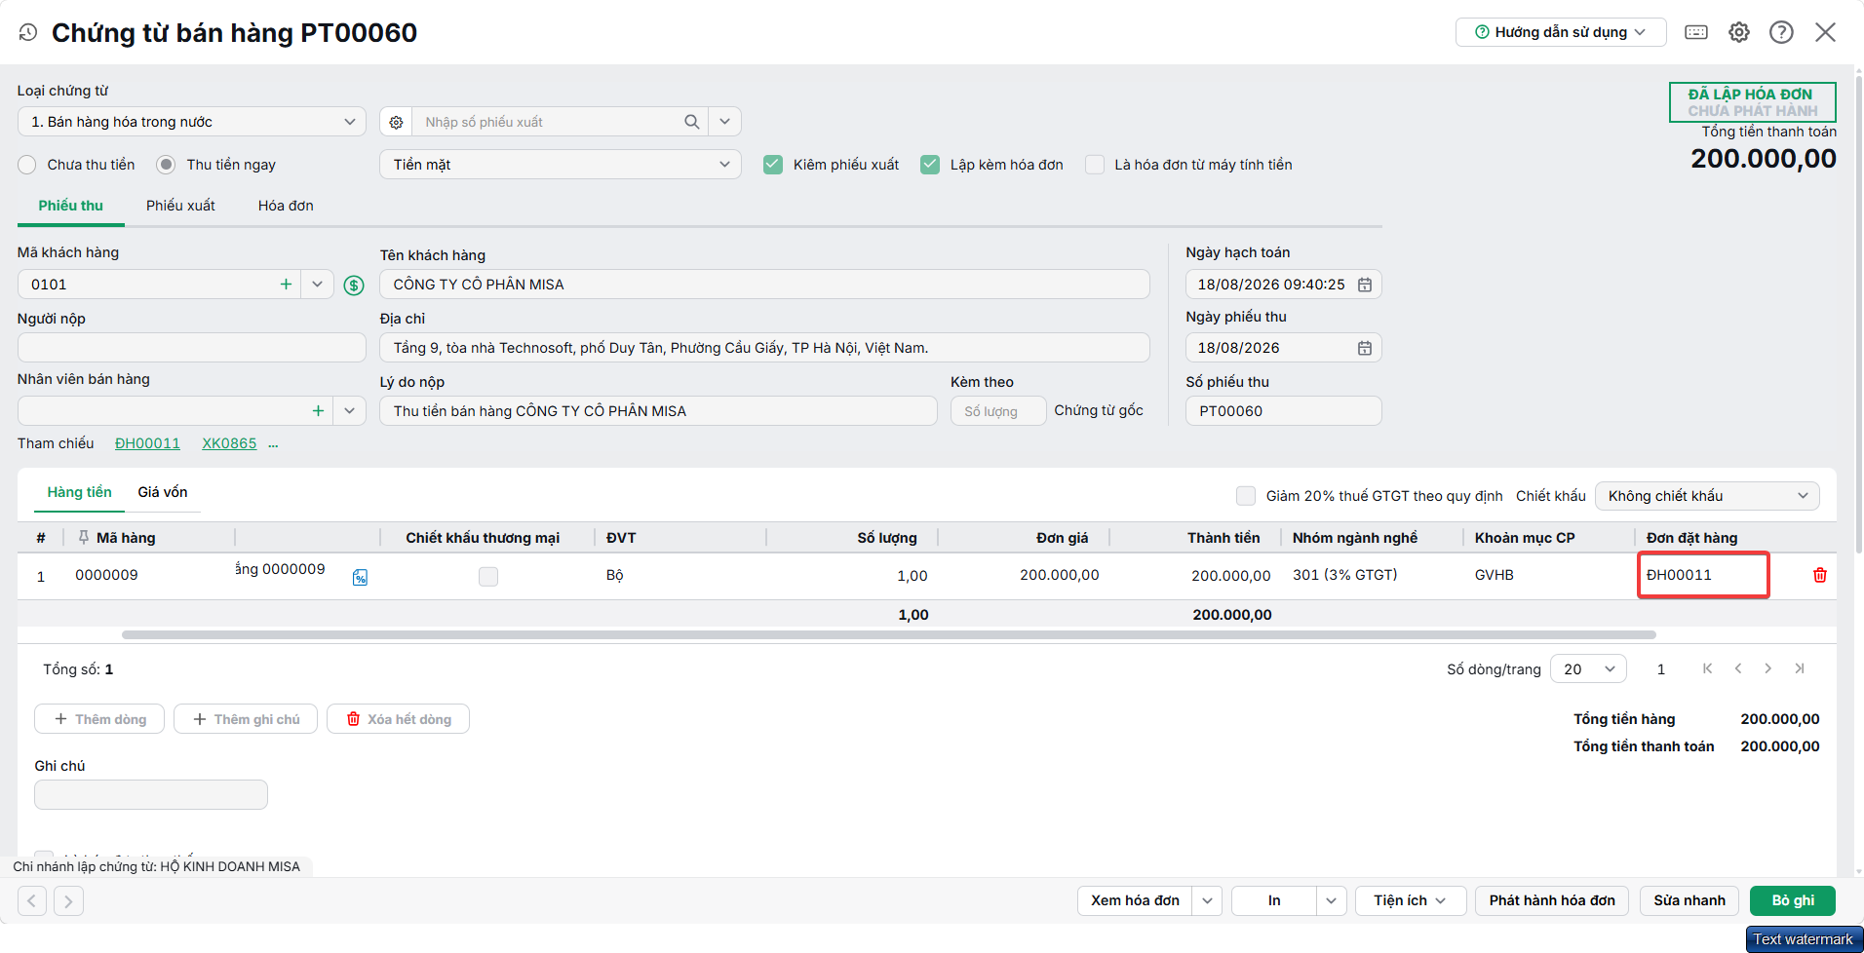Screen dimensions: 1864x953
Task: Click the Thêm ghi chú button
Action: (246, 719)
